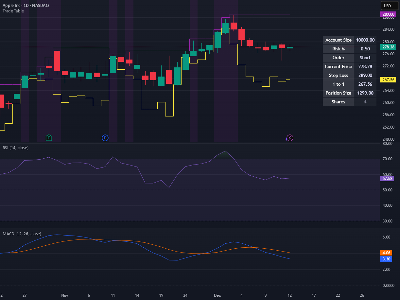Click the Nov date axis label
Image resolution: width=400 pixels, height=300 pixels.
(65, 295)
